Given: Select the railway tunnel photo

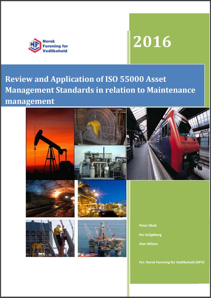Looking at the screenshot, I should [50, 199].
